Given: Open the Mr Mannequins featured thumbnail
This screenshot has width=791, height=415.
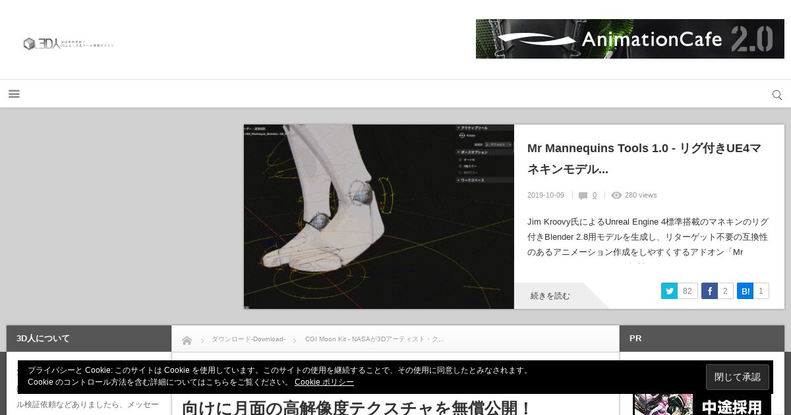Looking at the screenshot, I should click(379, 217).
